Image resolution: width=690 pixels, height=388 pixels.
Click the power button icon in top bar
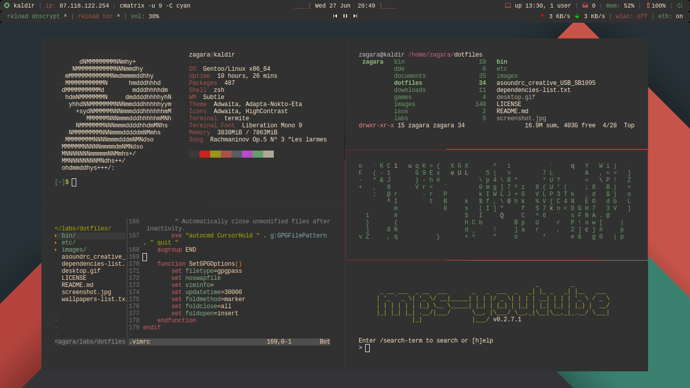coord(679,6)
